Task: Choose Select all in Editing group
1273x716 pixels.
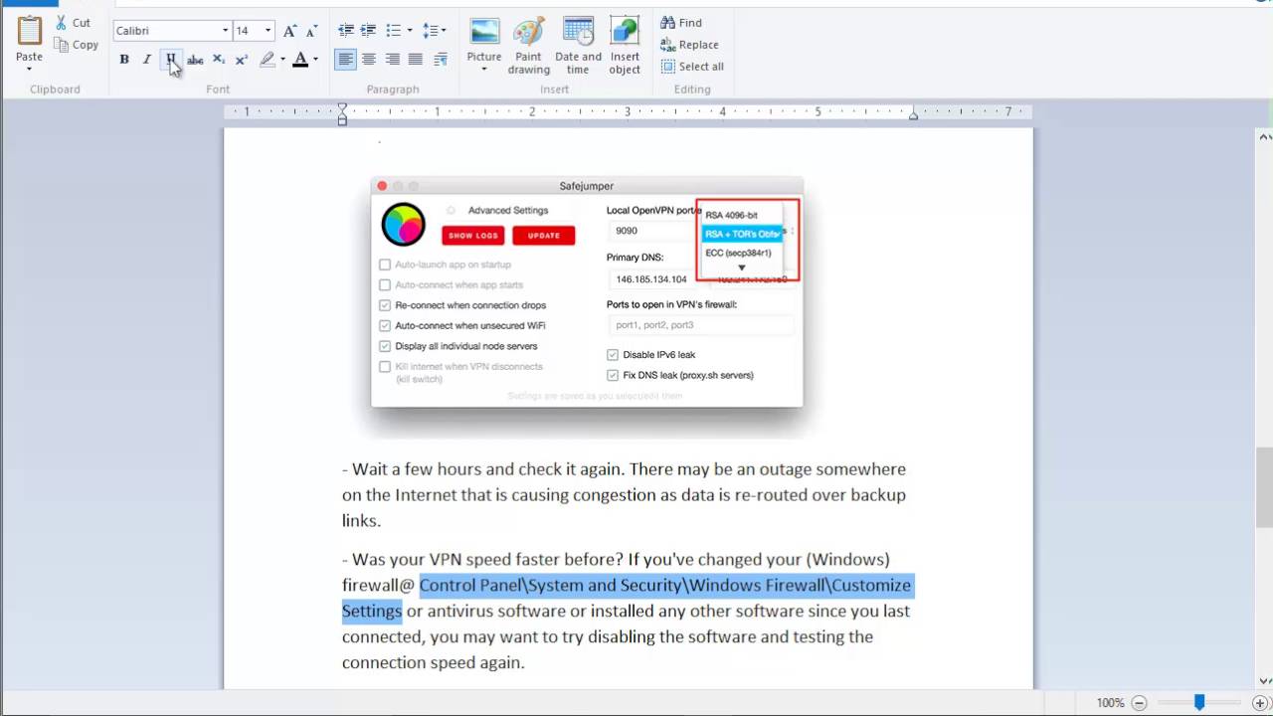Action: click(x=692, y=67)
